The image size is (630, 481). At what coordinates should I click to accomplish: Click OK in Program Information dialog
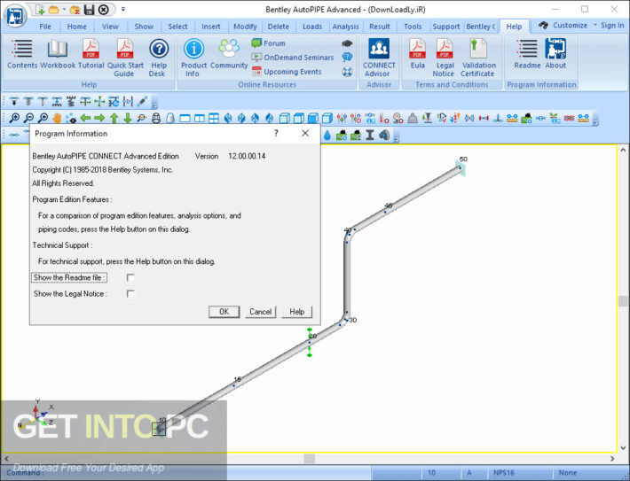click(224, 312)
